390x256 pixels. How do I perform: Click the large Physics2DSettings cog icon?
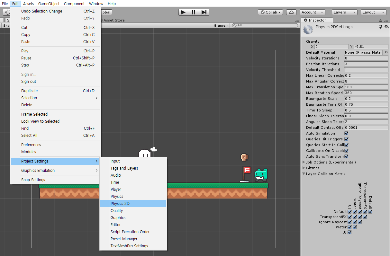[308, 30]
